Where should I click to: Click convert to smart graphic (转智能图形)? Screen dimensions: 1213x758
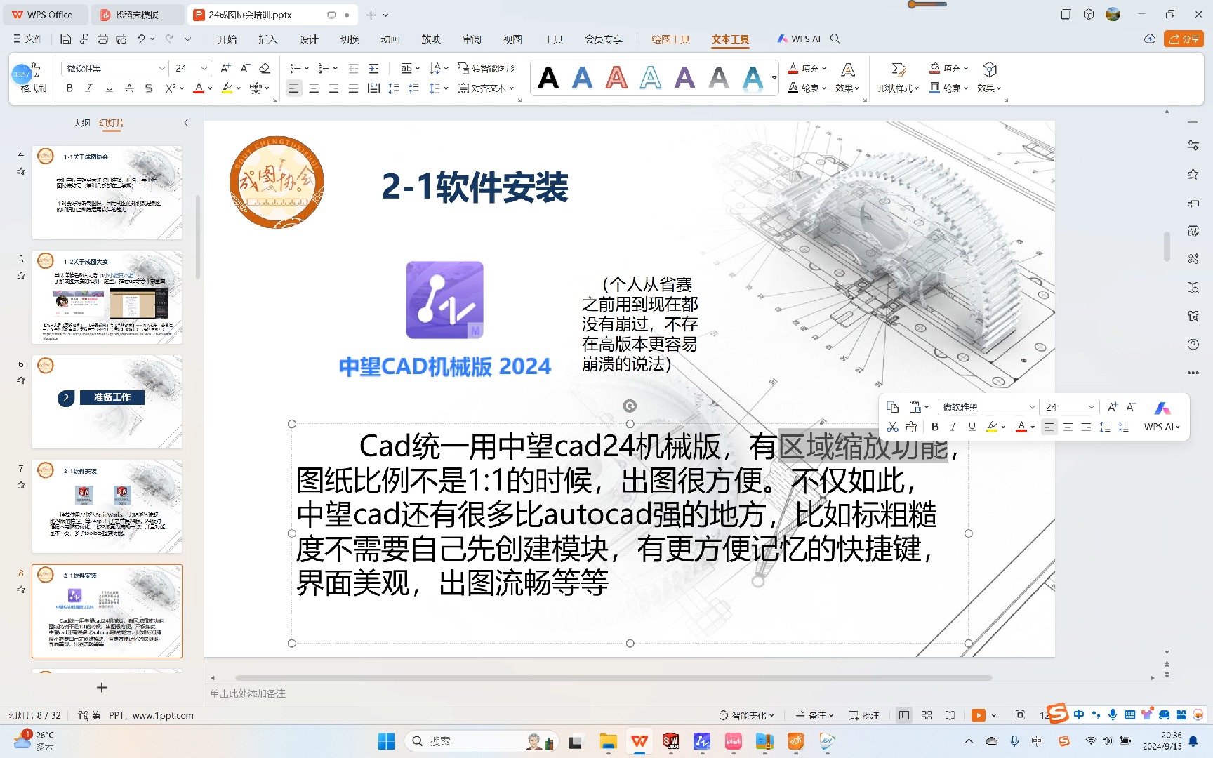[486, 68]
